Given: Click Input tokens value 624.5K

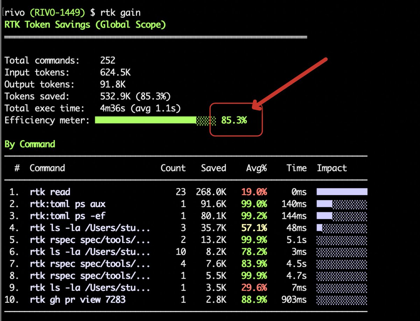Looking at the screenshot, I should (115, 73).
